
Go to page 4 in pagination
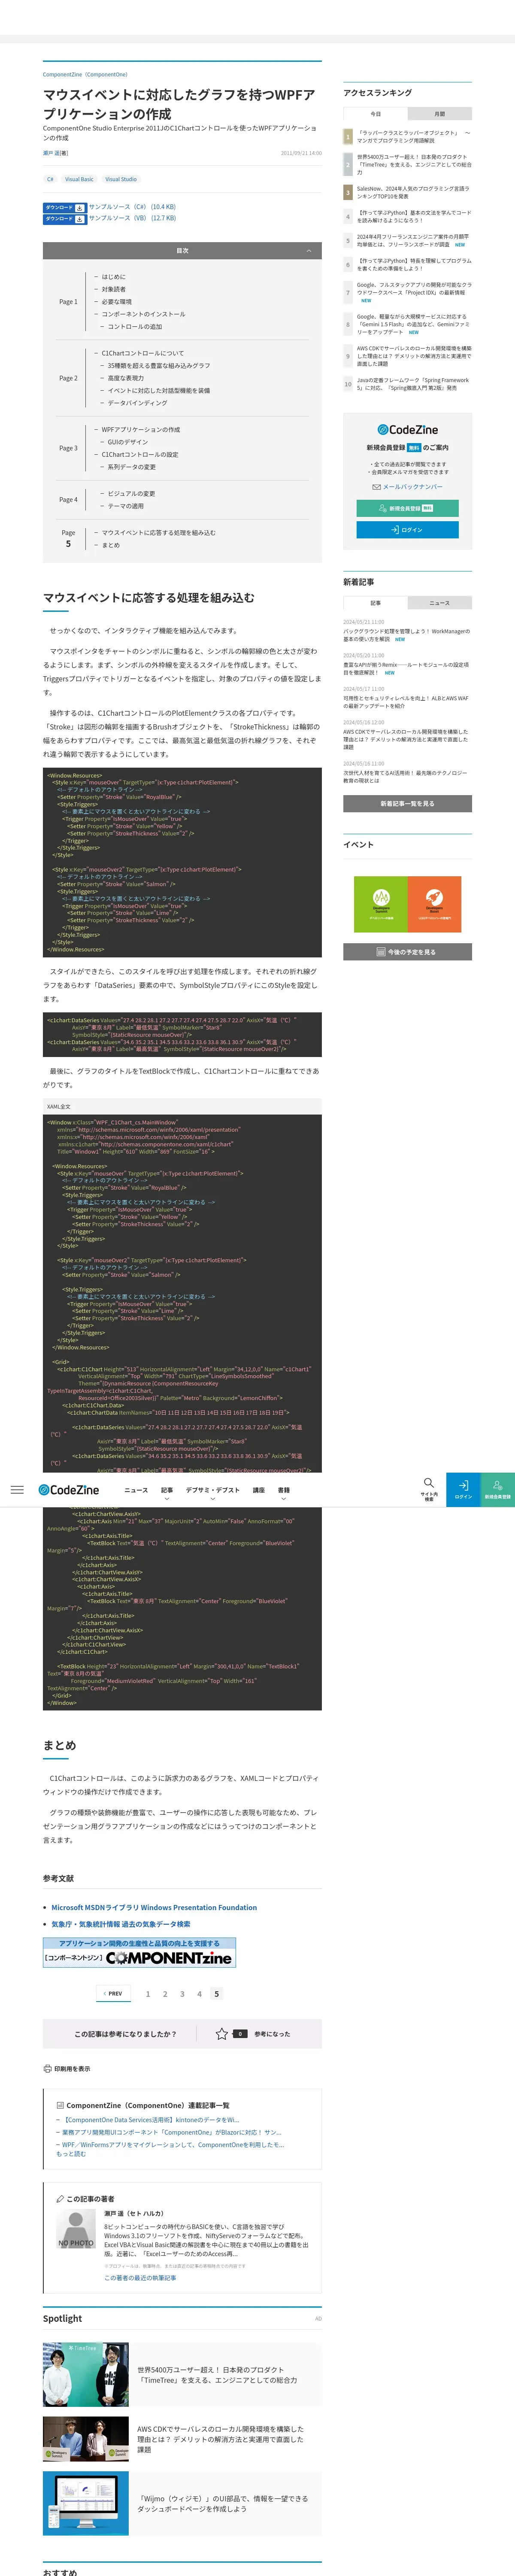click(199, 1994)
